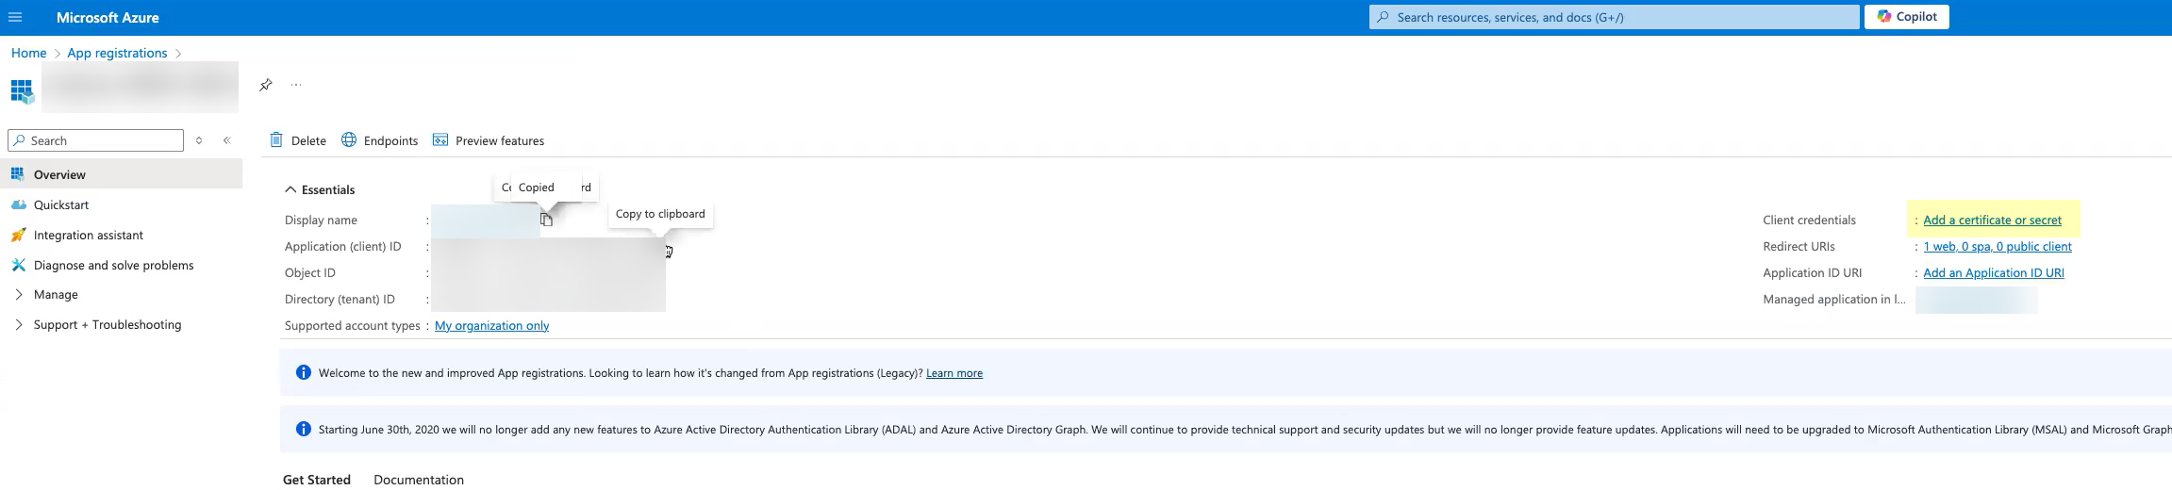
Task: Expand Support + Troubleshooting group
Action: (x=19, y=325)
